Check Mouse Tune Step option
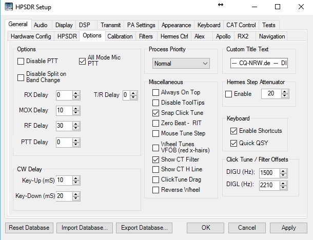The height and width of the screenshot is (240, 313). point(155,133)
